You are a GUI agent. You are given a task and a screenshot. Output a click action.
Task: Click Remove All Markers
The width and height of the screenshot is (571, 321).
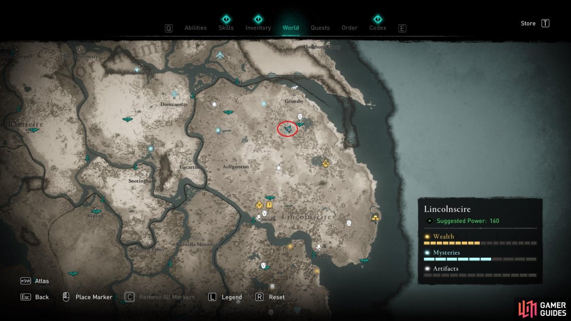coord(160,297)
